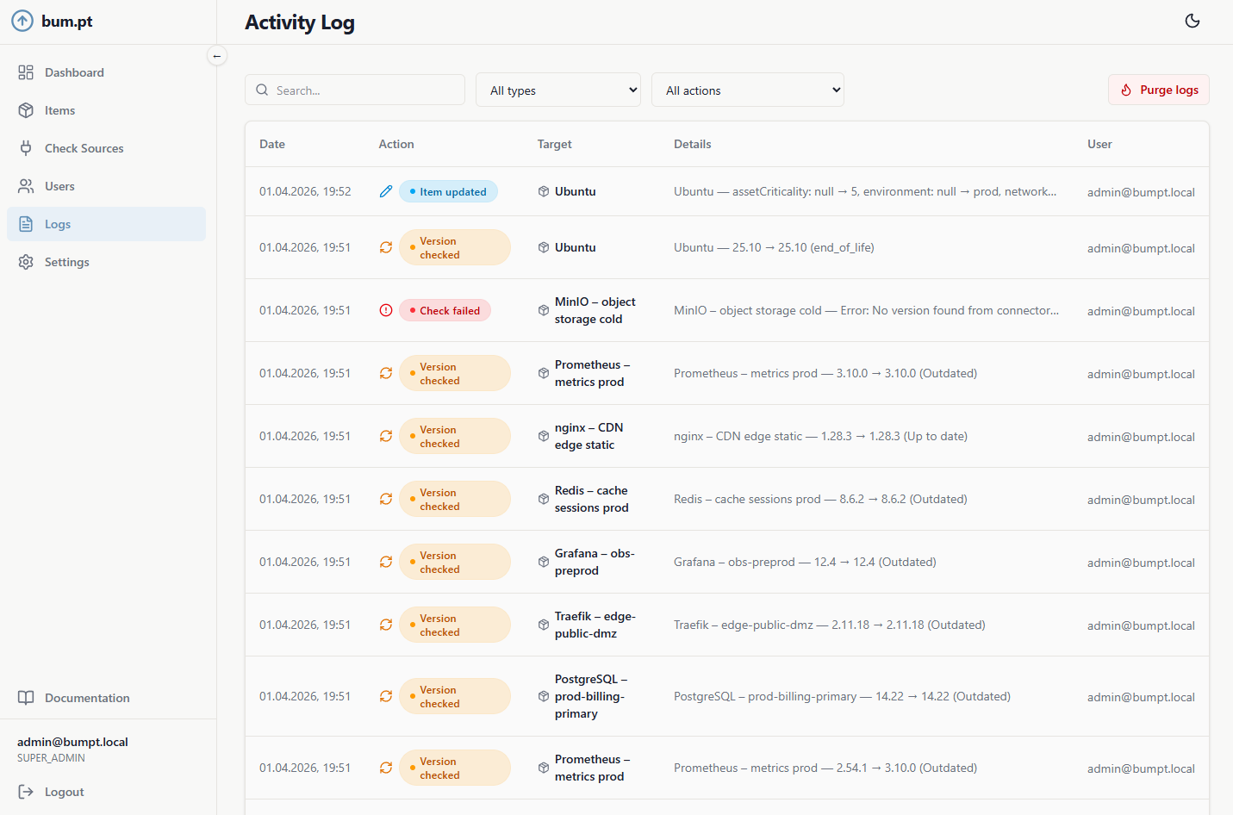The width and height of the screenshot is (1233, 815).
Task: Collapse the sidebar with the arrow button
Action: pyautogui.click(x=217, y=56)
